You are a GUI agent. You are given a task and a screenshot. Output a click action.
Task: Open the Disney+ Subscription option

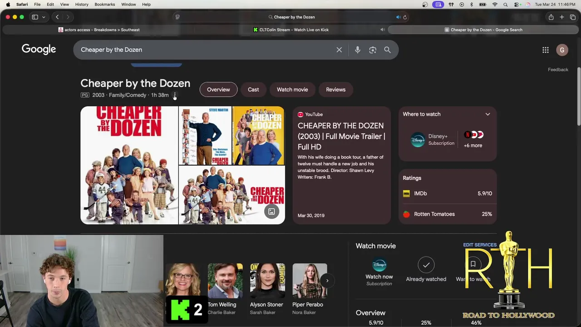[432, 139]
